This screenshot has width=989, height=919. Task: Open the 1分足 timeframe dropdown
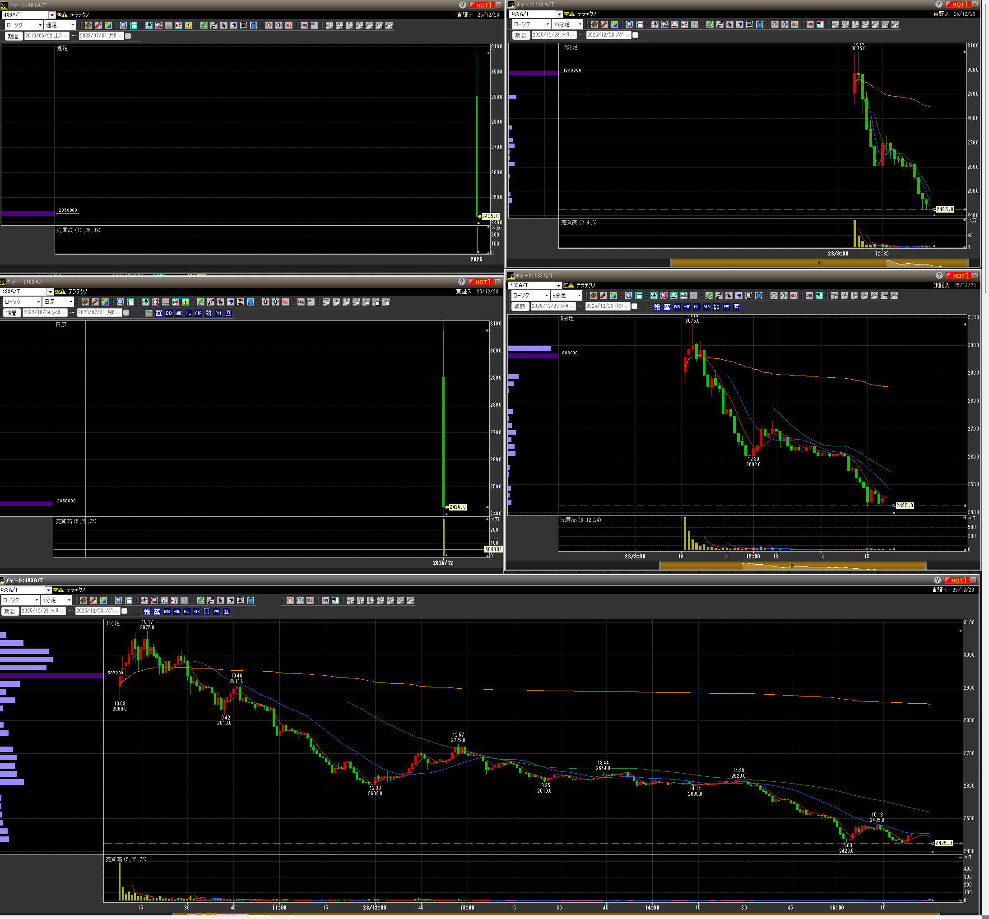point(69,600)
